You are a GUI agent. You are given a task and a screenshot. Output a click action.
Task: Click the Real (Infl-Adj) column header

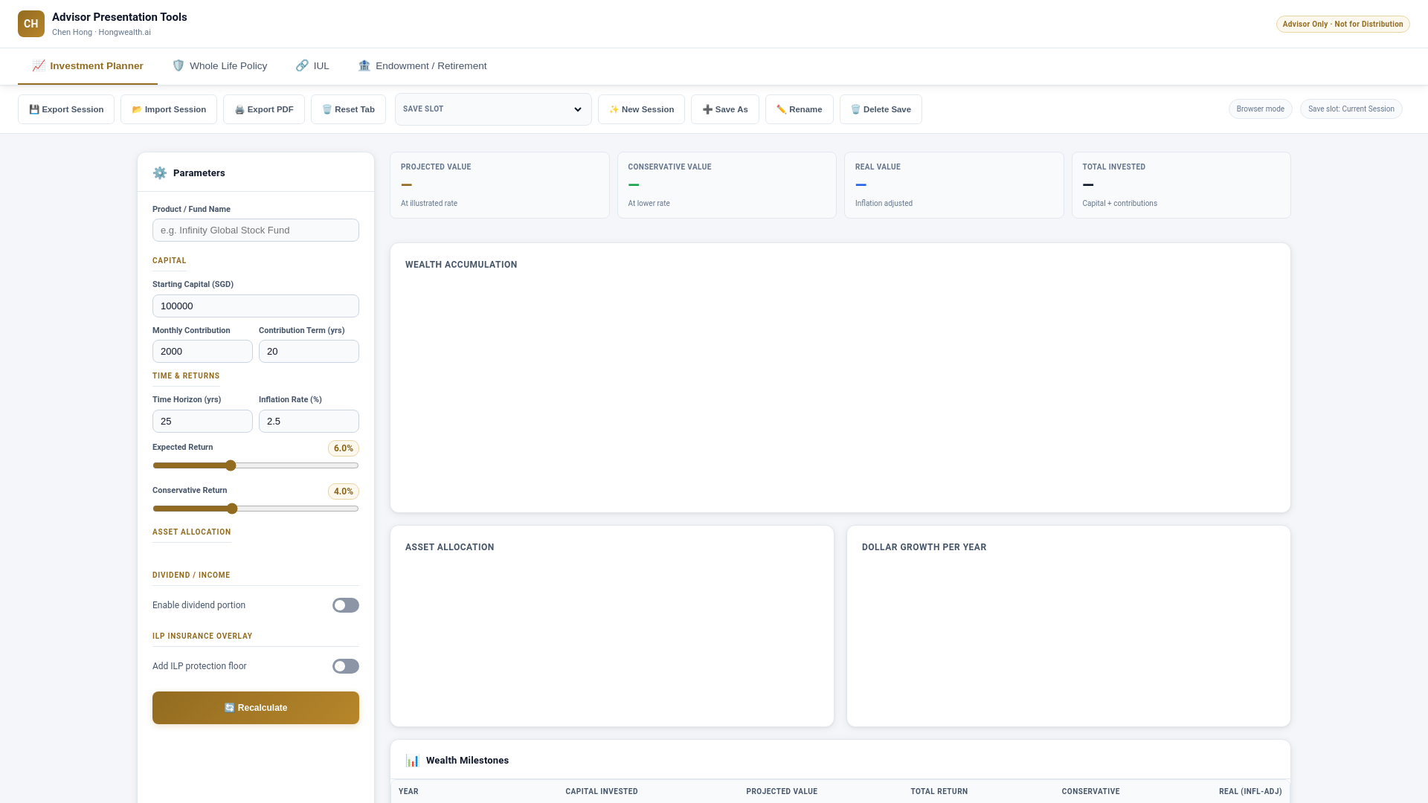point(1250,791)
